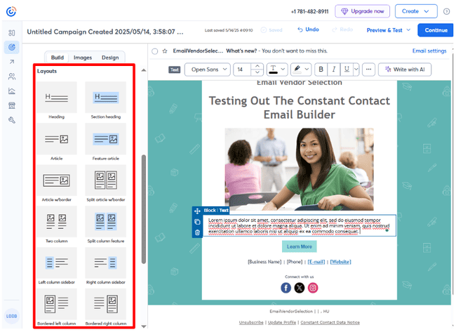Select the Article layout
The height and width of the screenshot is (332, 456).
pyautogui.click(x=56, y=142)
